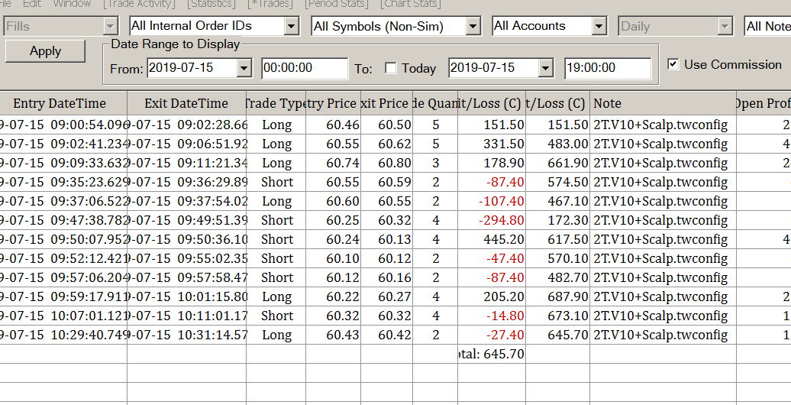
Task: Switch to the Statistics tab
Action: tap(212, 4)
